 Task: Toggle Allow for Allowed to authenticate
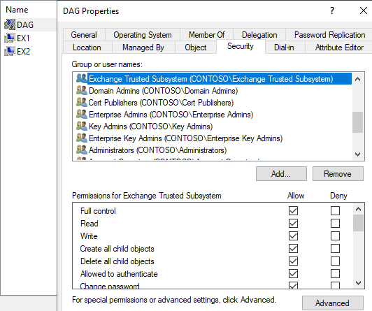[x=293, y=273]
